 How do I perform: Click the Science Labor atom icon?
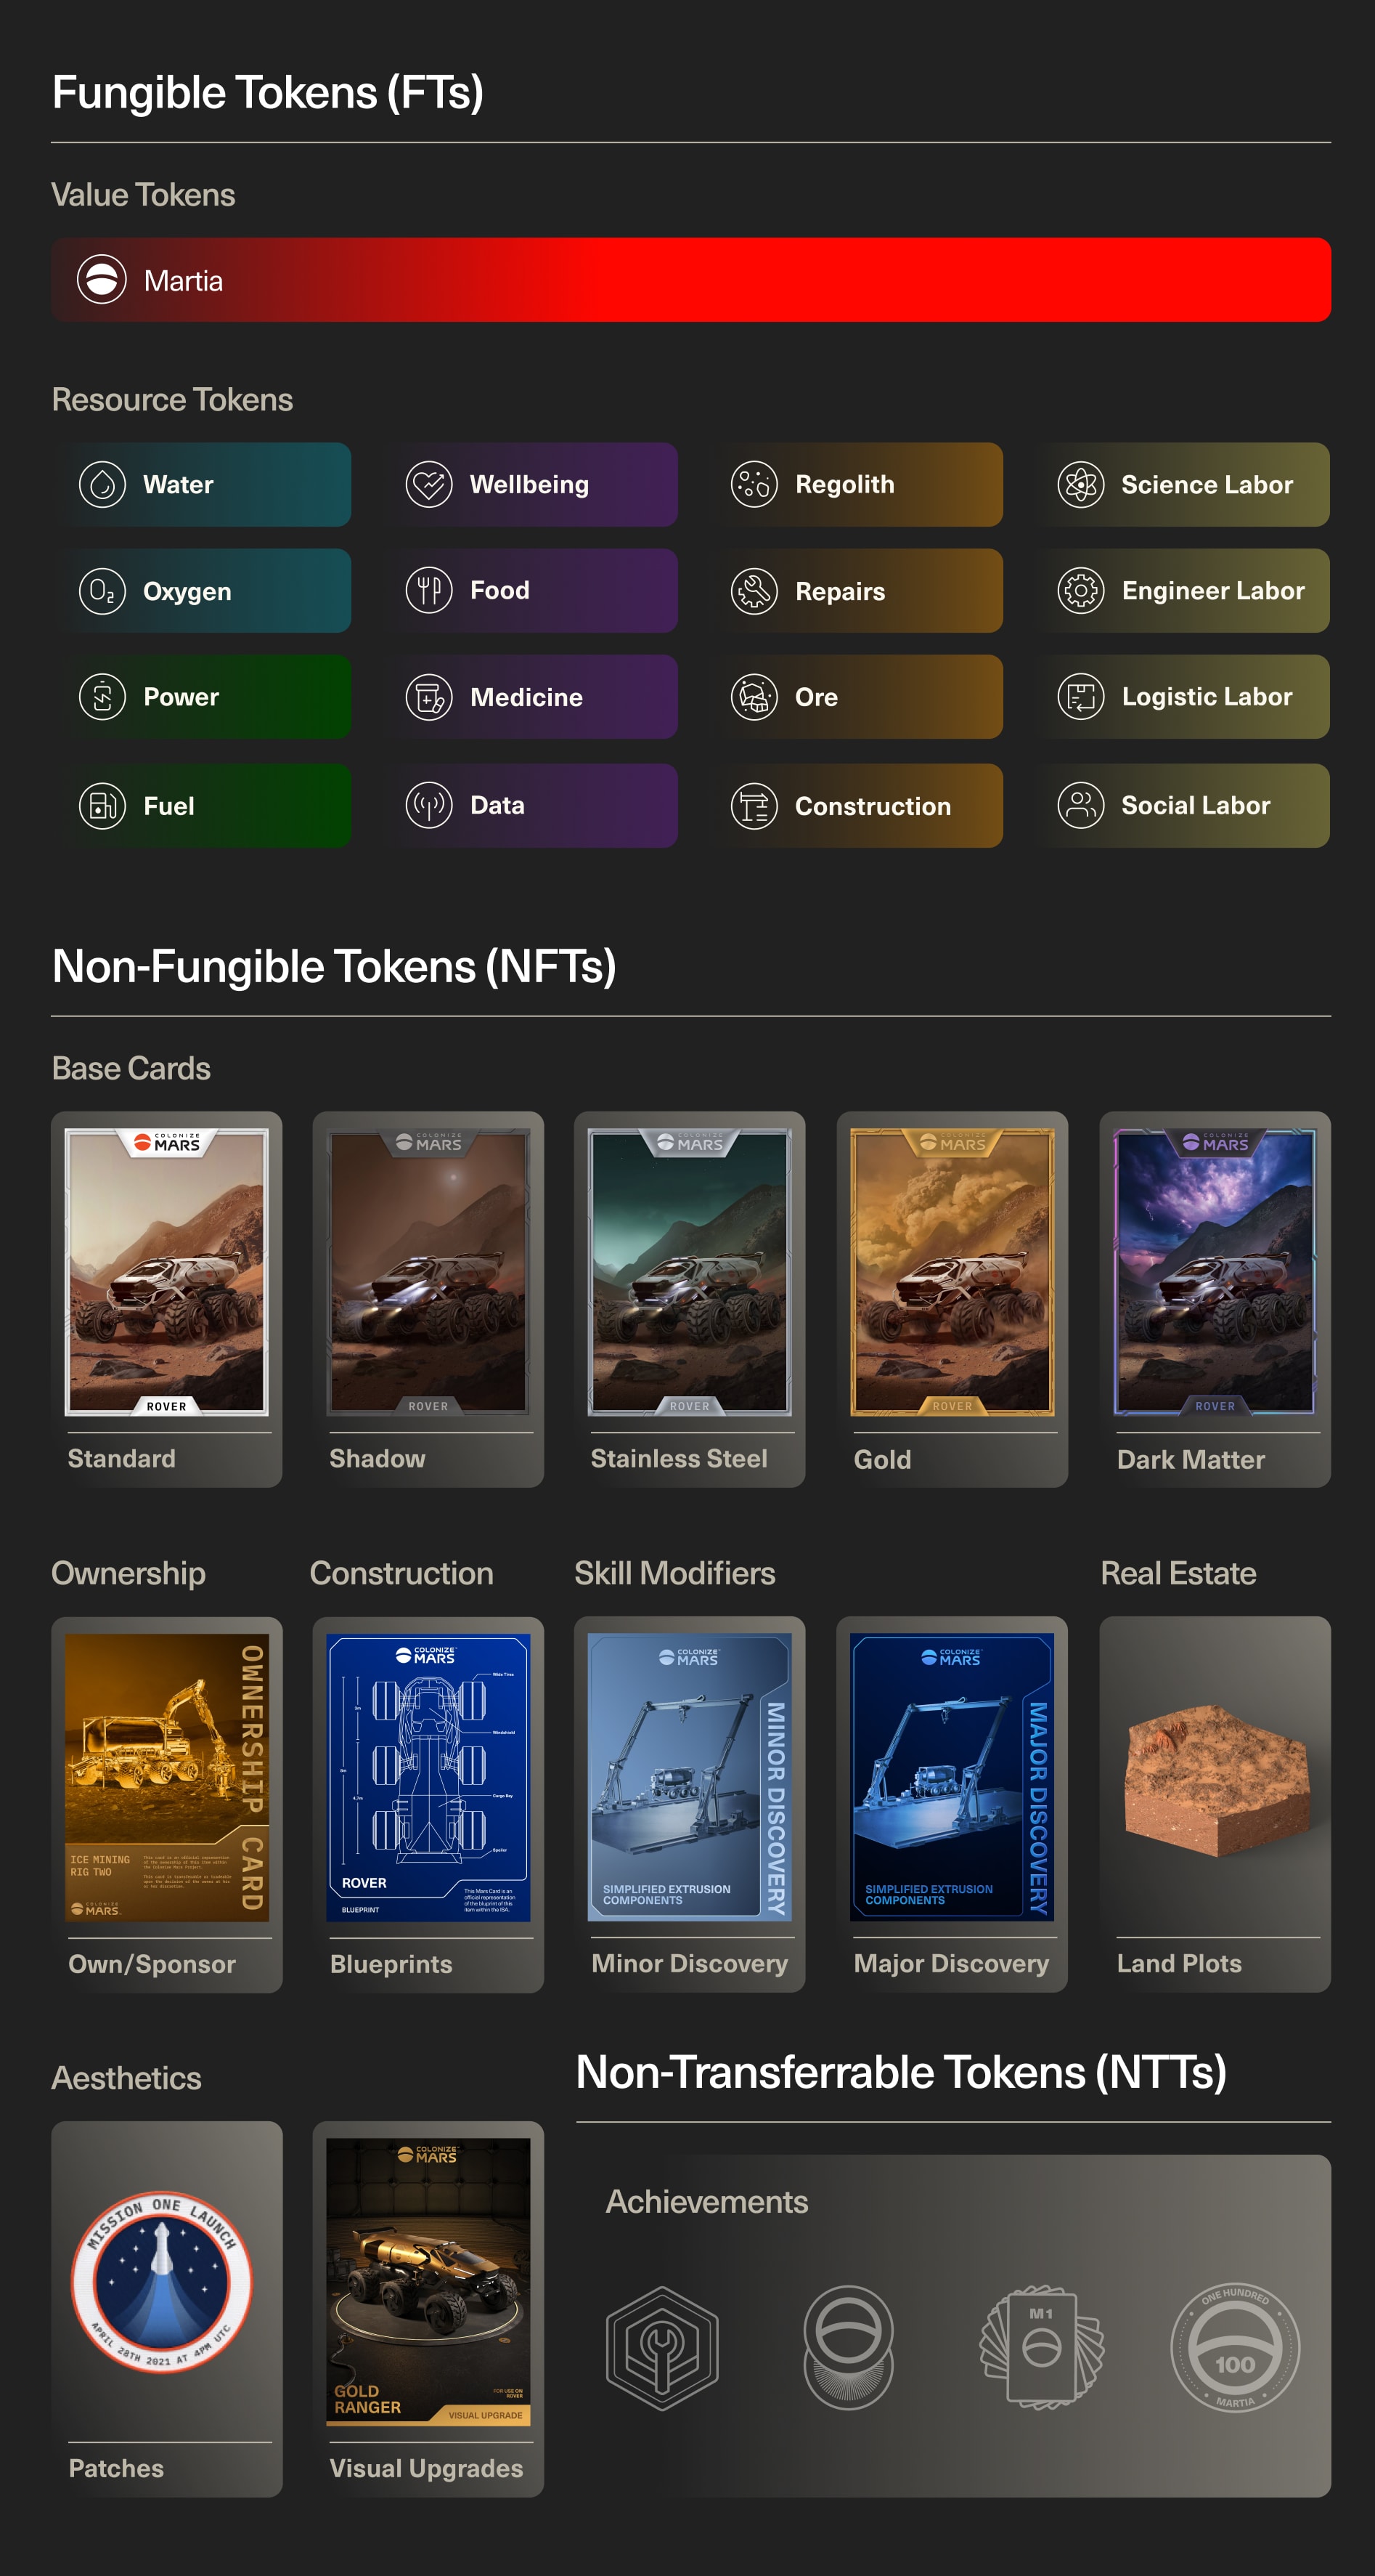click(x=1080, y=485)
